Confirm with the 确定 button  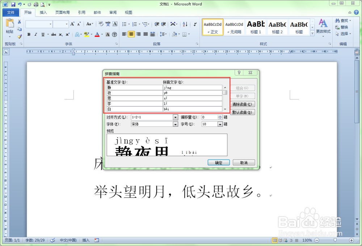(x=219, y=163)
